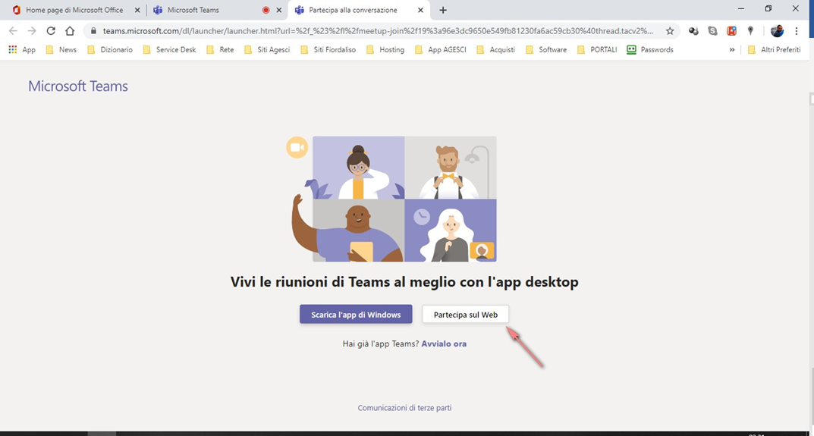
Task: Close the Microsoft Teams tab
Action: 278,10
